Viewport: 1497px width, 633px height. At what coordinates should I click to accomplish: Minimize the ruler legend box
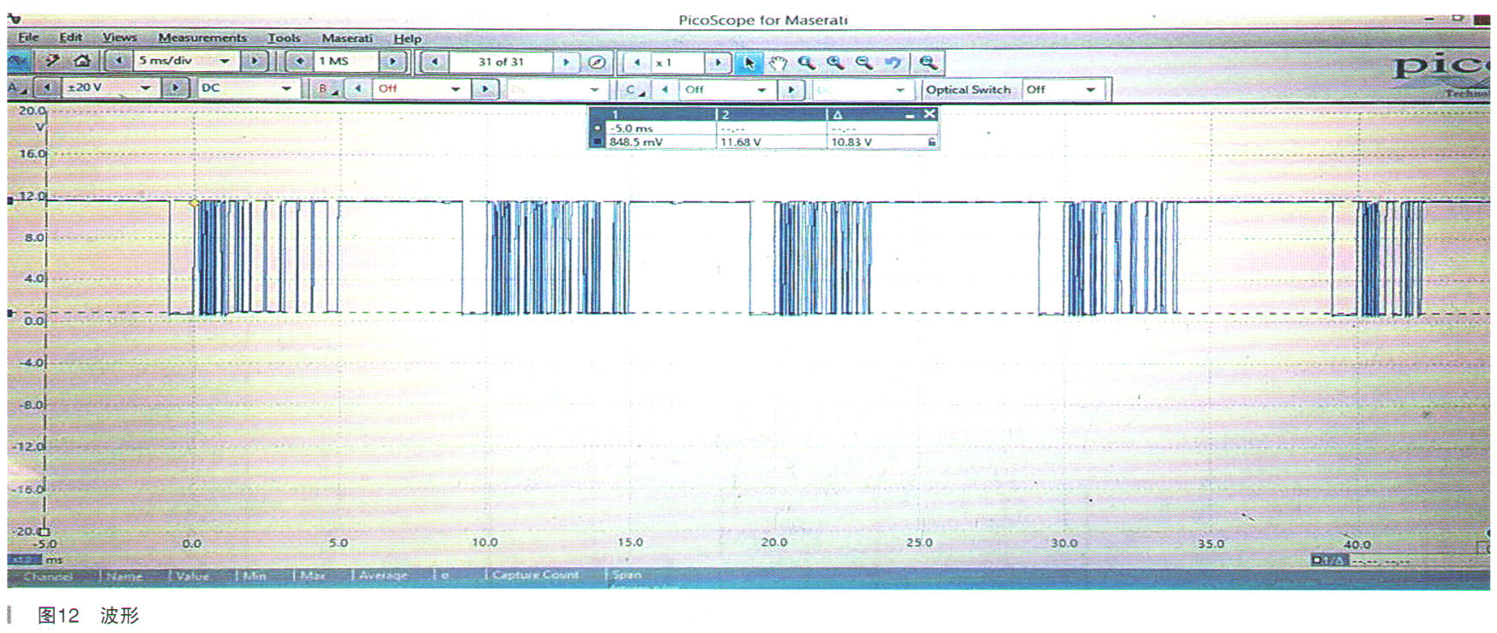point(910,115)
